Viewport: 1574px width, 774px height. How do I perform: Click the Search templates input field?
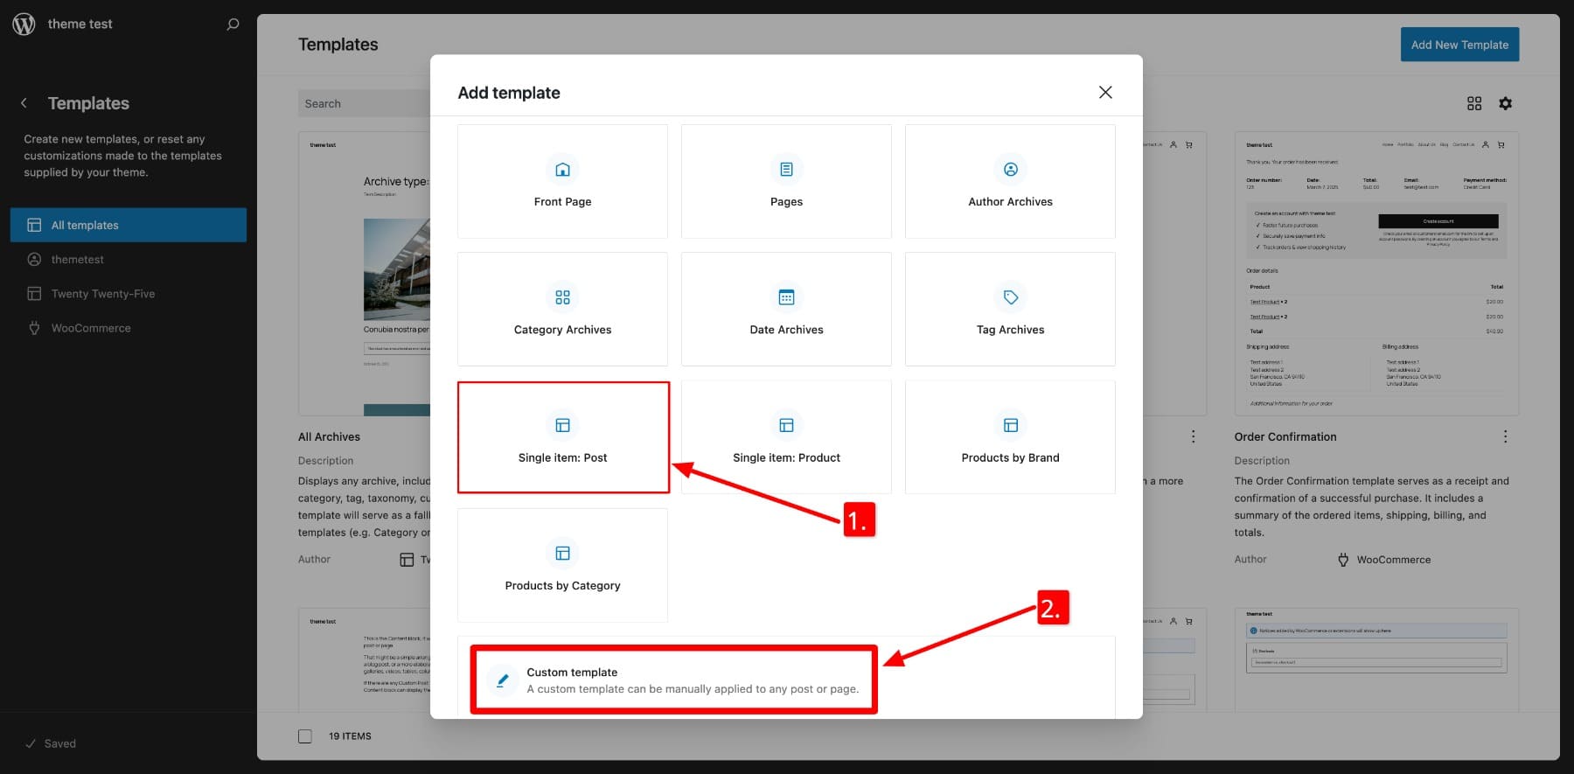tap(365, 103)
